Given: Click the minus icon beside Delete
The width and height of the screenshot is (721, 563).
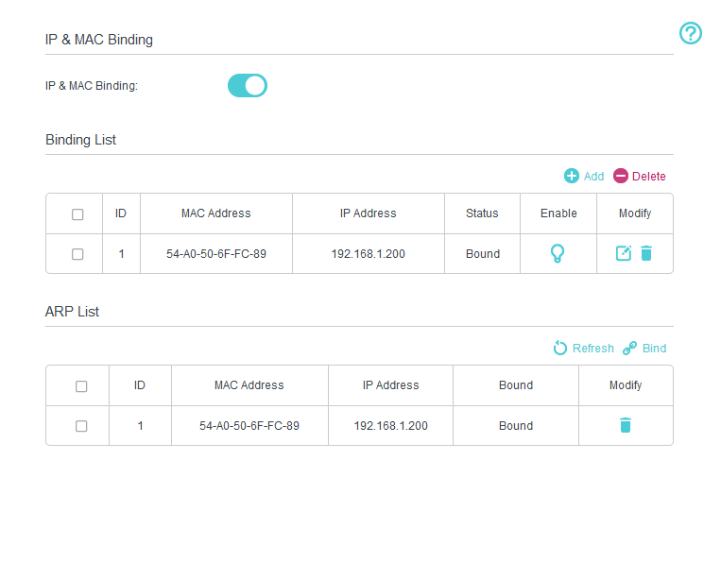Looking at the screenshot, I should pyautogui.click(x=620, y=176).
